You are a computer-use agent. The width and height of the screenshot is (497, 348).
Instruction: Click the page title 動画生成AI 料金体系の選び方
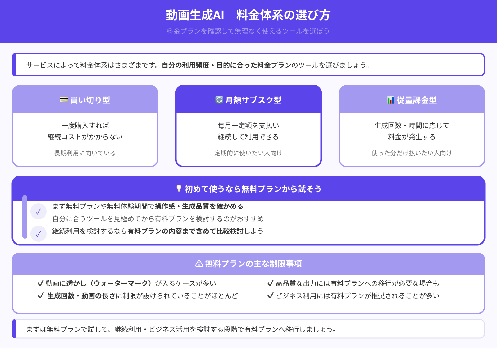click(x=248, y=15)
